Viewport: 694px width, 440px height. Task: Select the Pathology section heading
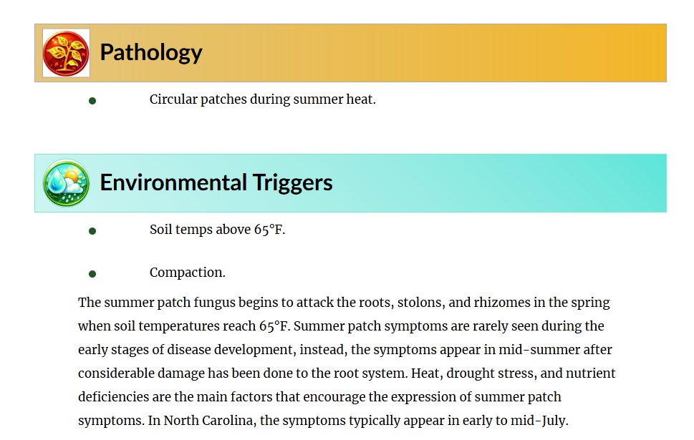click(x=151, y=52)
